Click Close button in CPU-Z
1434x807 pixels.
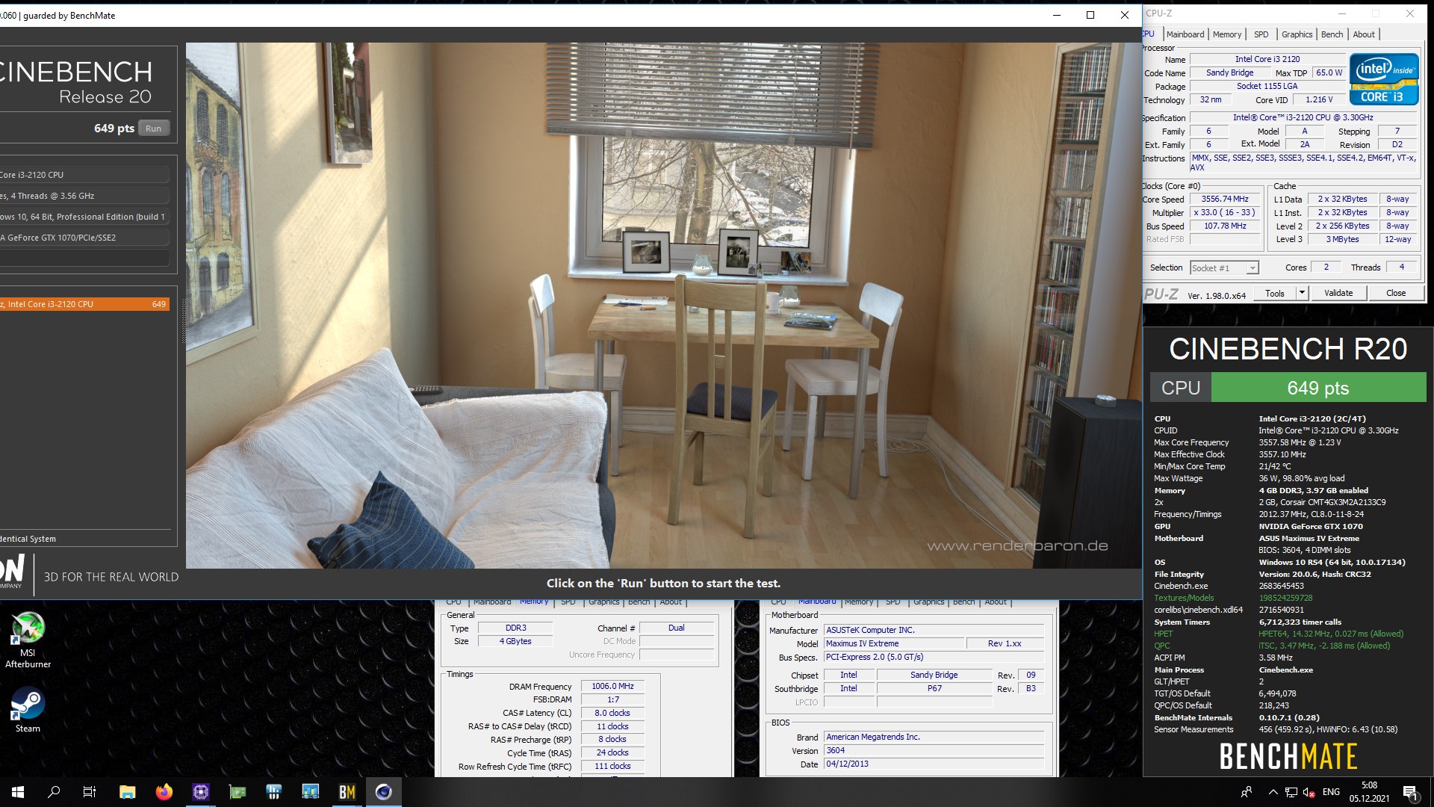(1396, 294)
